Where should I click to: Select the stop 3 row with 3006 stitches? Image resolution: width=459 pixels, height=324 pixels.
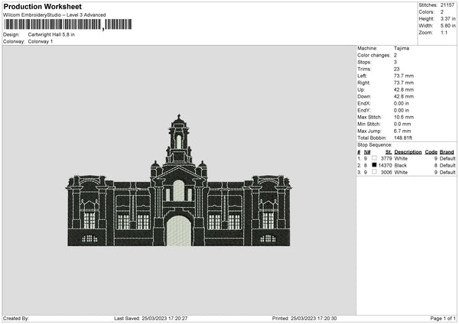406,172
